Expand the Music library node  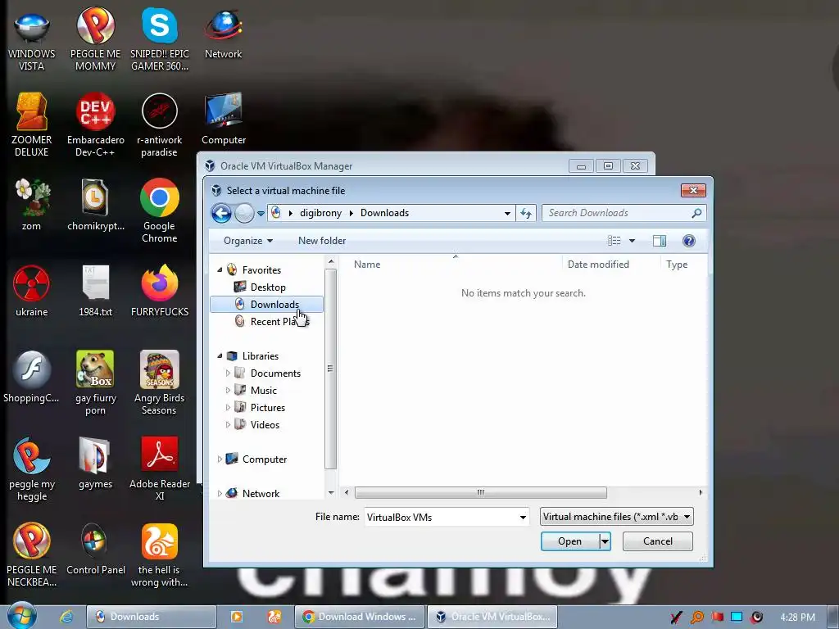tap(228, 391)
